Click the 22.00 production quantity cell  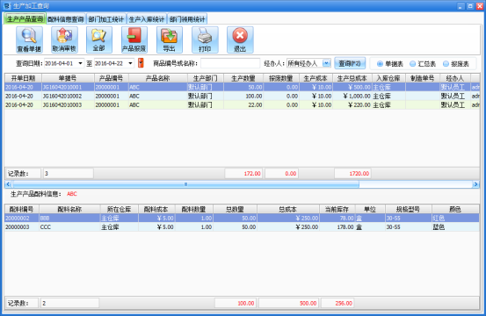click(x=243, y=105)
